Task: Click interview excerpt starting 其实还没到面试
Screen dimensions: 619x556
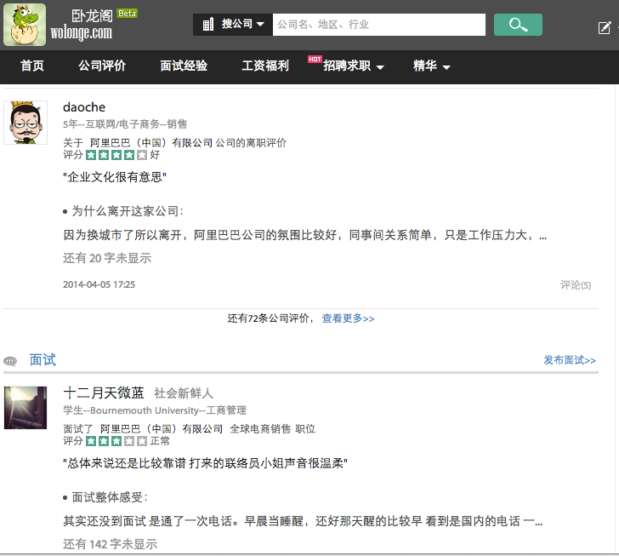Action: pos(303,521)
